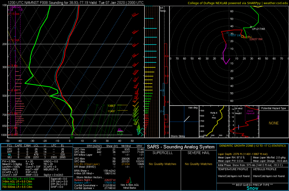
Task: Click the SUPERCELL header in SARS panel
Action: tap(162, 153)
